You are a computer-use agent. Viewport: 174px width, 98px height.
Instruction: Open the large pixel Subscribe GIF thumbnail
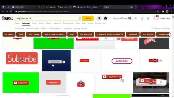22,60
